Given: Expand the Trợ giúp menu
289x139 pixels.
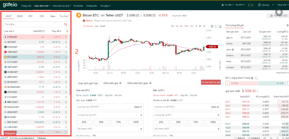Looking at the screenshot, I should point(106,6).
